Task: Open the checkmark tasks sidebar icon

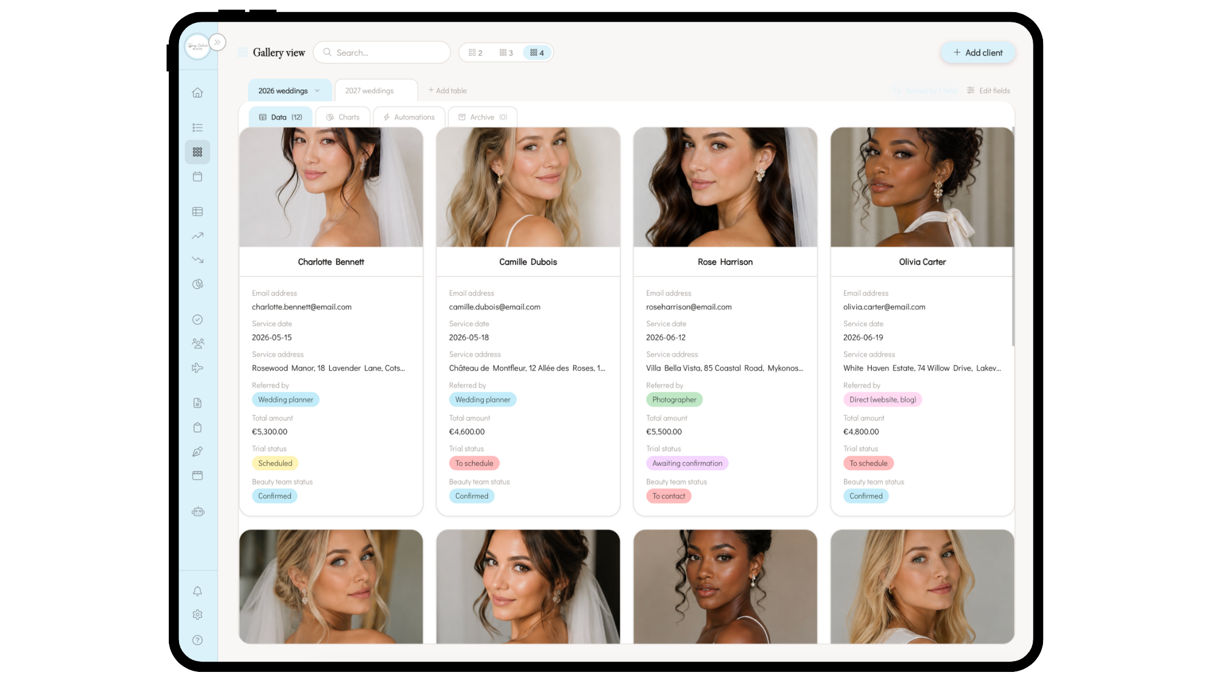Action: pos(197,320)
